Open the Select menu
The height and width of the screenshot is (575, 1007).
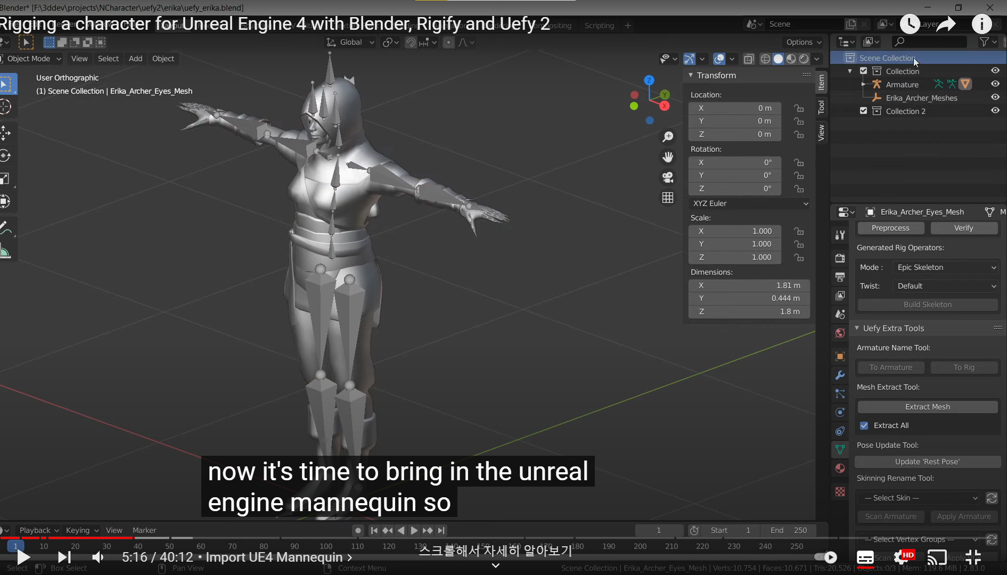108,59
